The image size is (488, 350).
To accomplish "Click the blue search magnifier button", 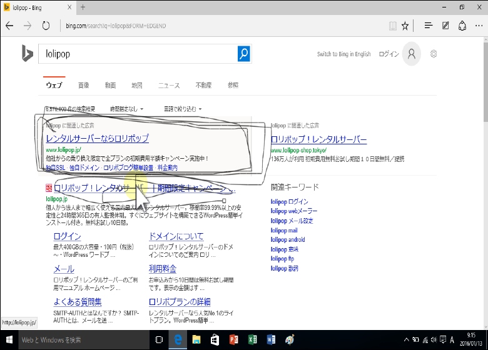I will 244,54.
